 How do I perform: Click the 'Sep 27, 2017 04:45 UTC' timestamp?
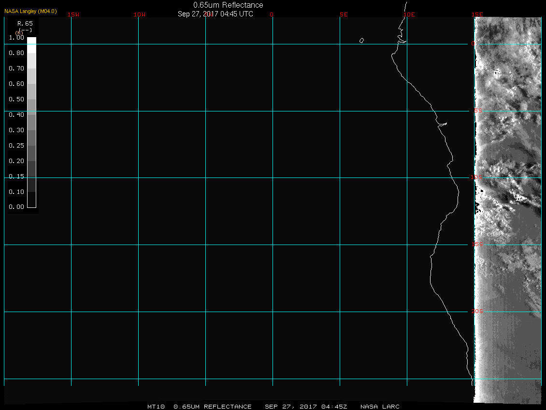tap(215, 14)
